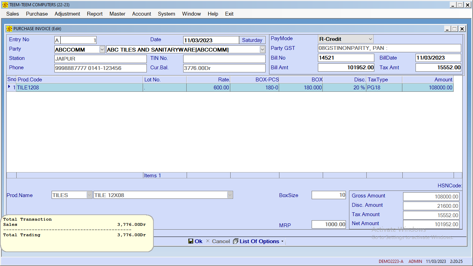
Task: Click the BillDate field
Action: [438, 58]
